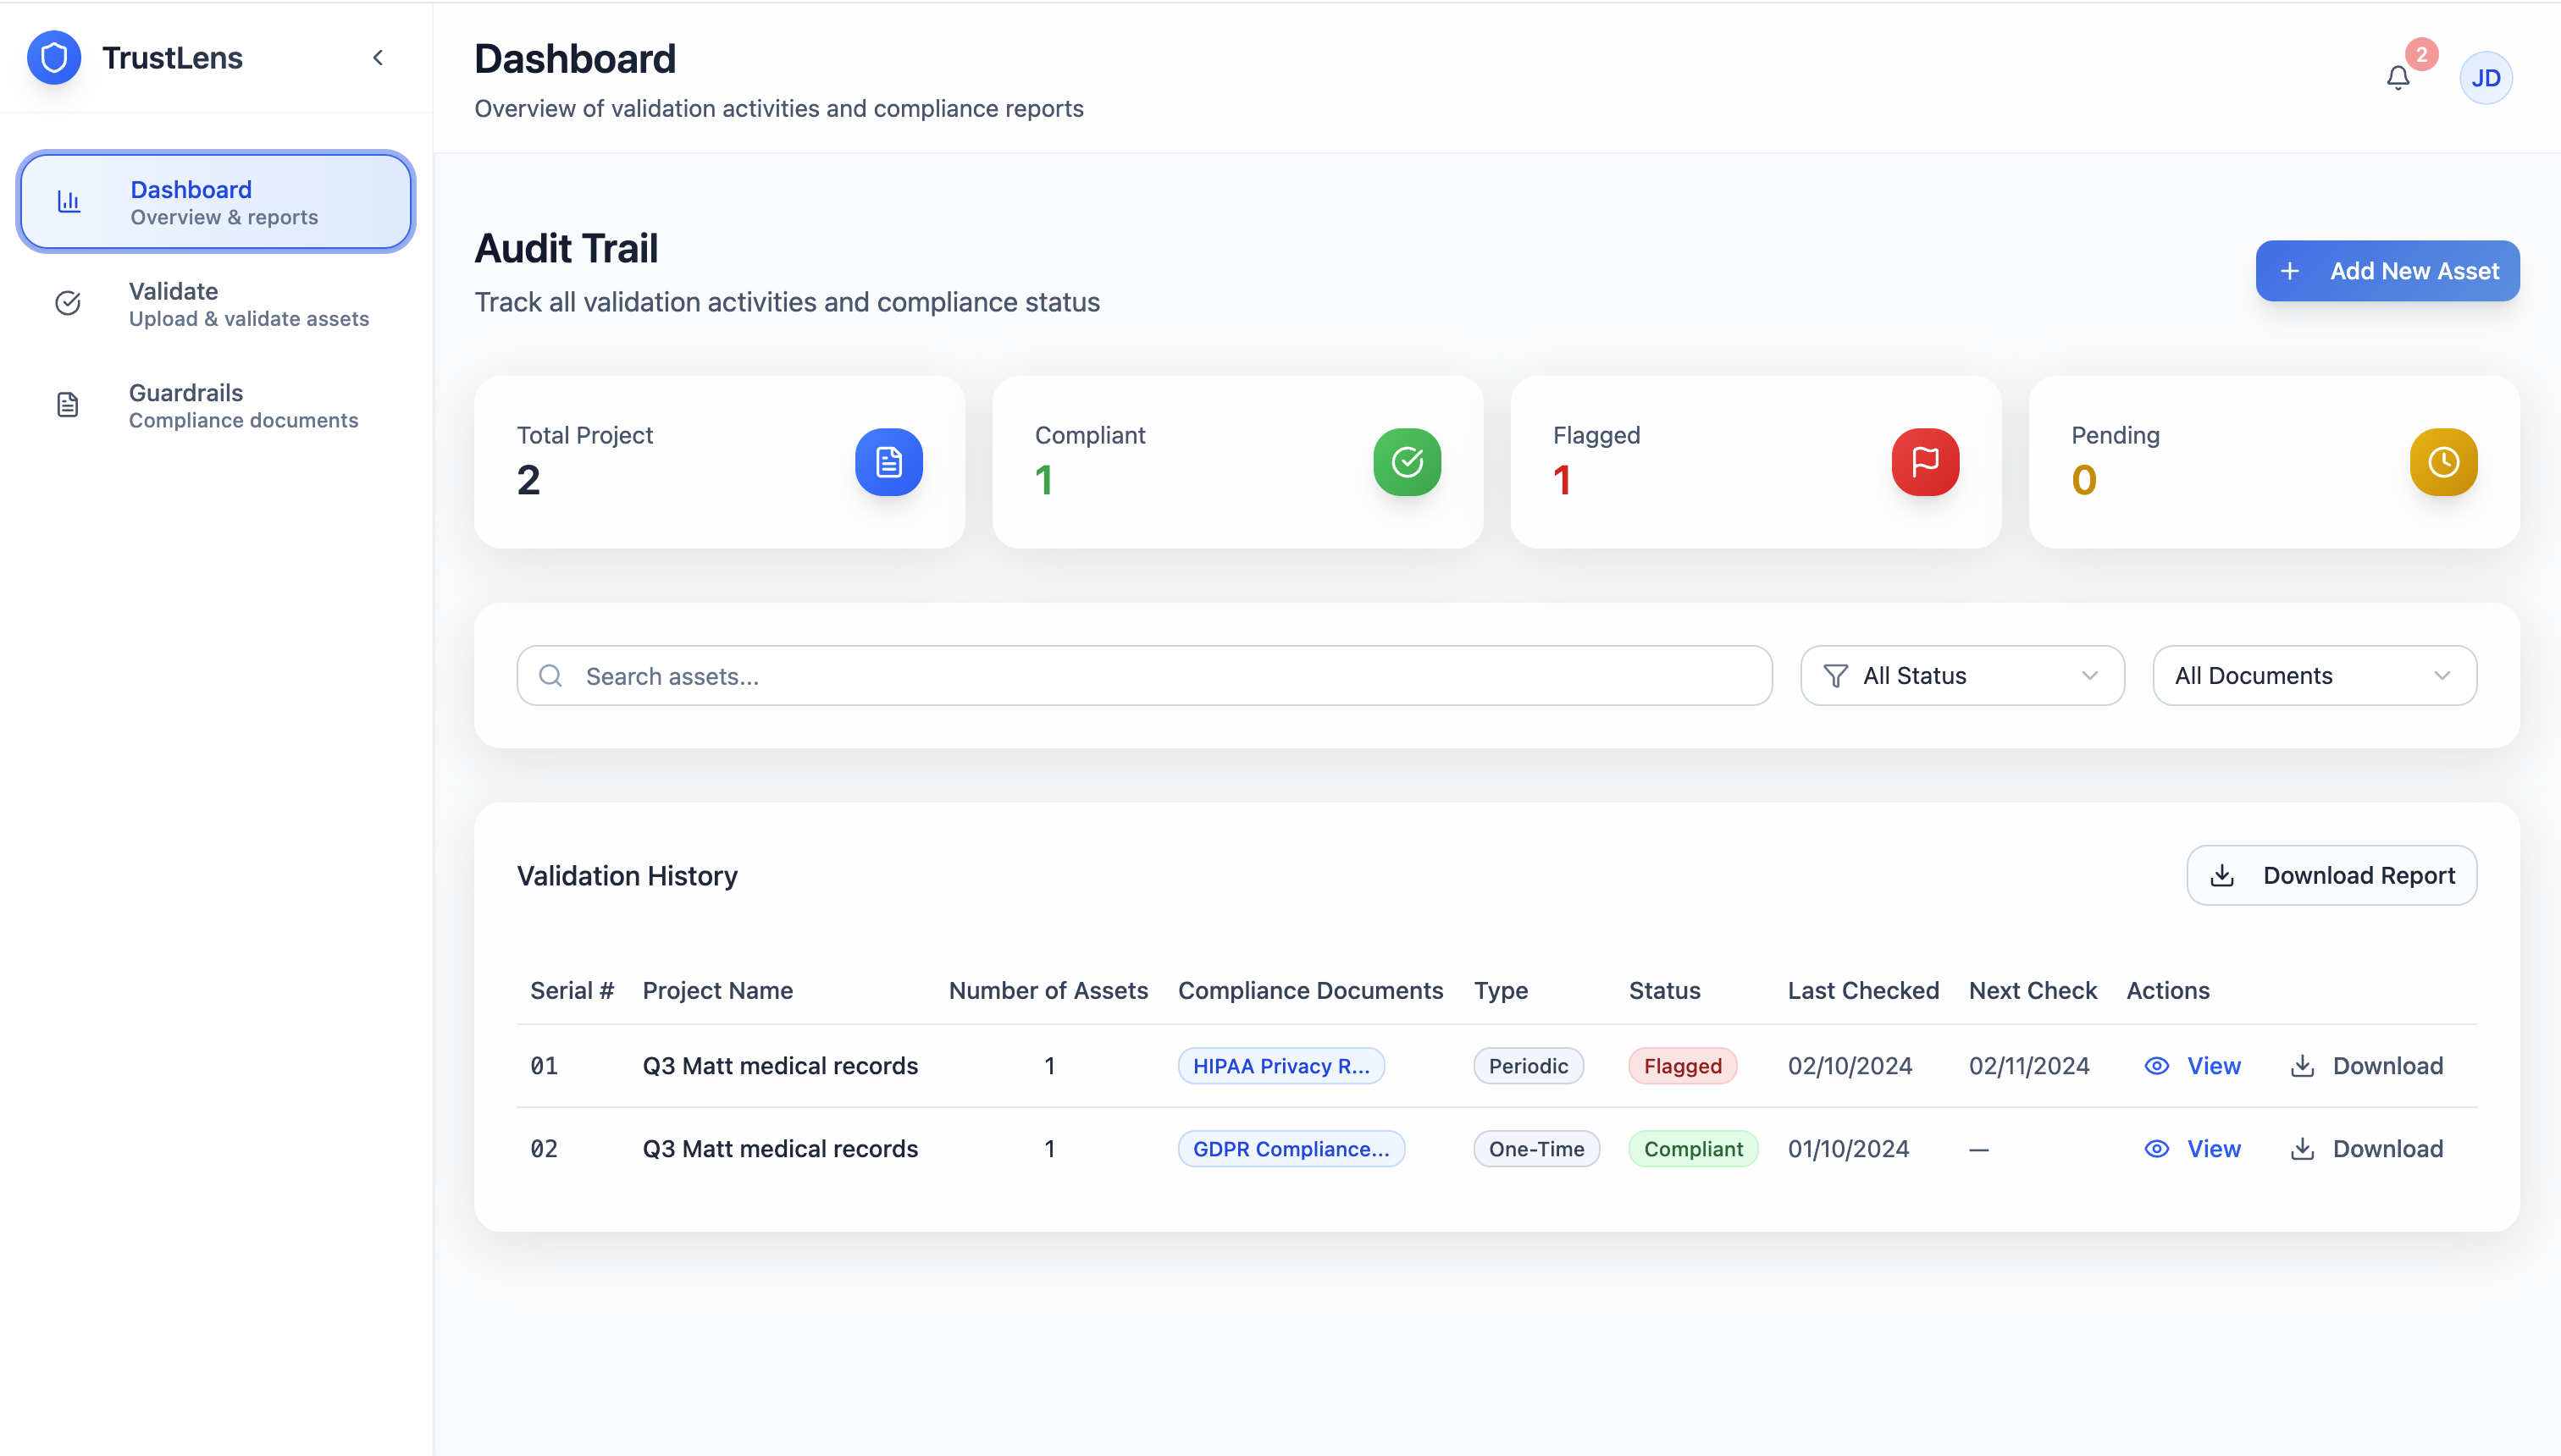Screen dimensions: 2561x1456
Task: Select Dashboard in the sidebar
Action: click(x=216, y=202)
